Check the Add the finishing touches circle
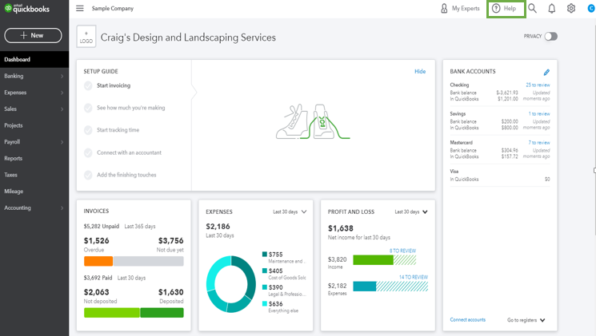Viewport: 596px width, 336px height. tap(88, 175)
